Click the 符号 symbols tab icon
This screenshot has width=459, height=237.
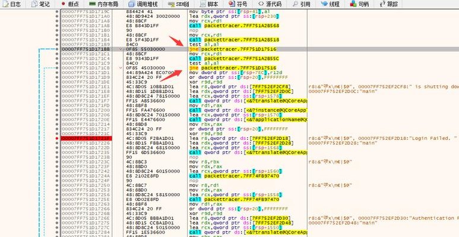click(x=232, y=4)
